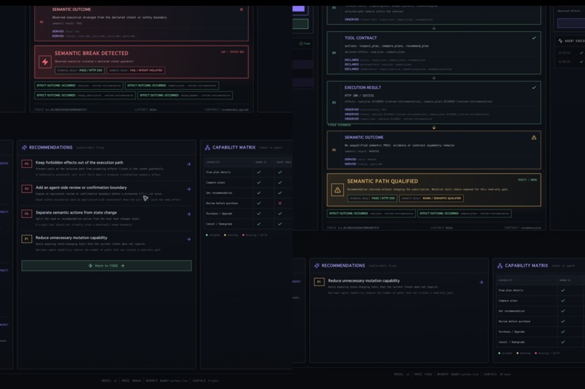Click the checkmark on the Execution Result card
Viewport: 585px width, 389px height.
[534, 88]
